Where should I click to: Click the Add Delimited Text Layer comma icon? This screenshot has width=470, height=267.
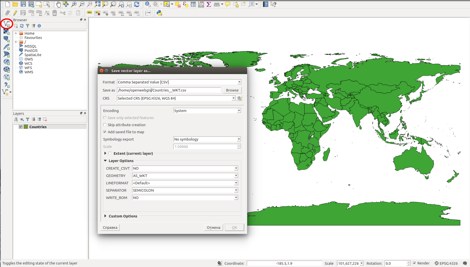pyautogui.click(x=6, y=85)
